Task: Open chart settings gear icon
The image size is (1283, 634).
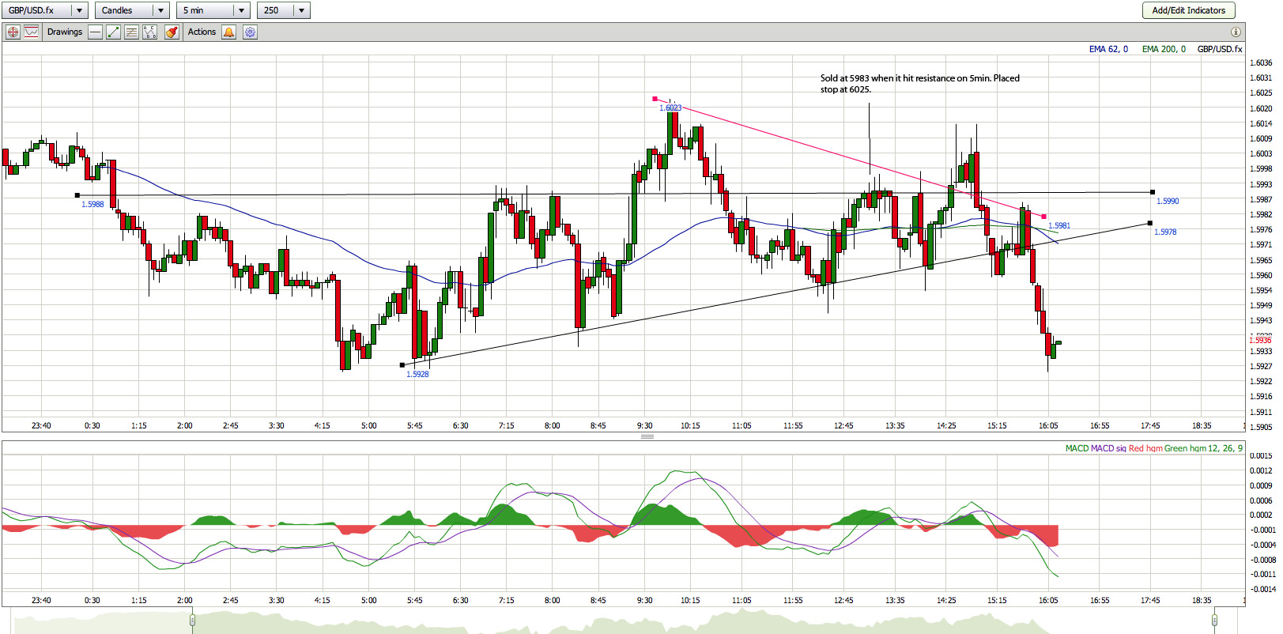Action: [x=250, y=32]
